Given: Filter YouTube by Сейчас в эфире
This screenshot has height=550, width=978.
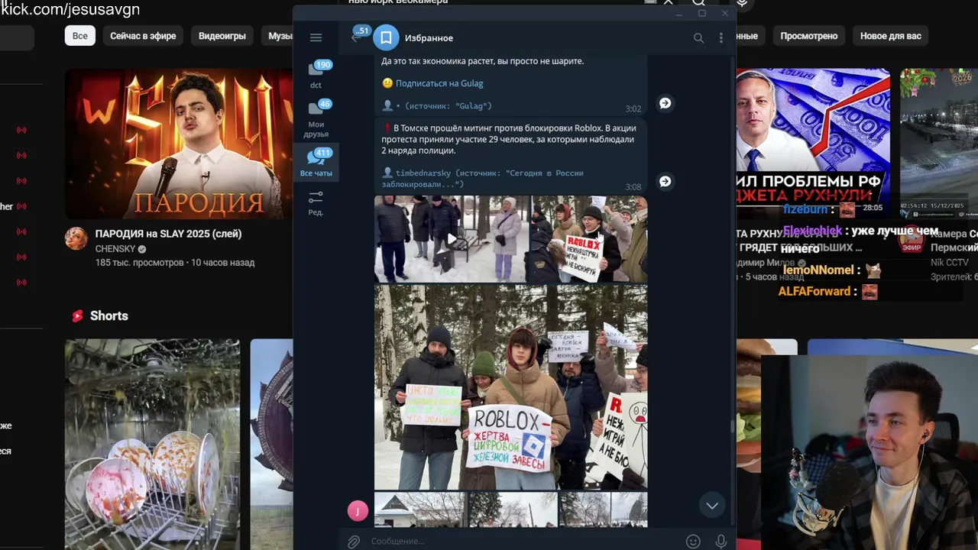Looking at the screenshot, I should tap(143, 36).
